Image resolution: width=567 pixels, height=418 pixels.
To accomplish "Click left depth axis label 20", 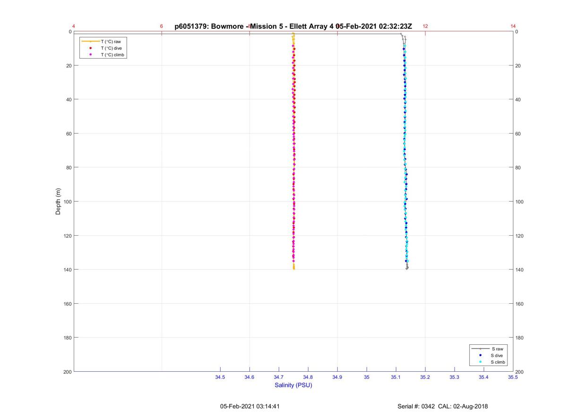I will click(69, 66).
